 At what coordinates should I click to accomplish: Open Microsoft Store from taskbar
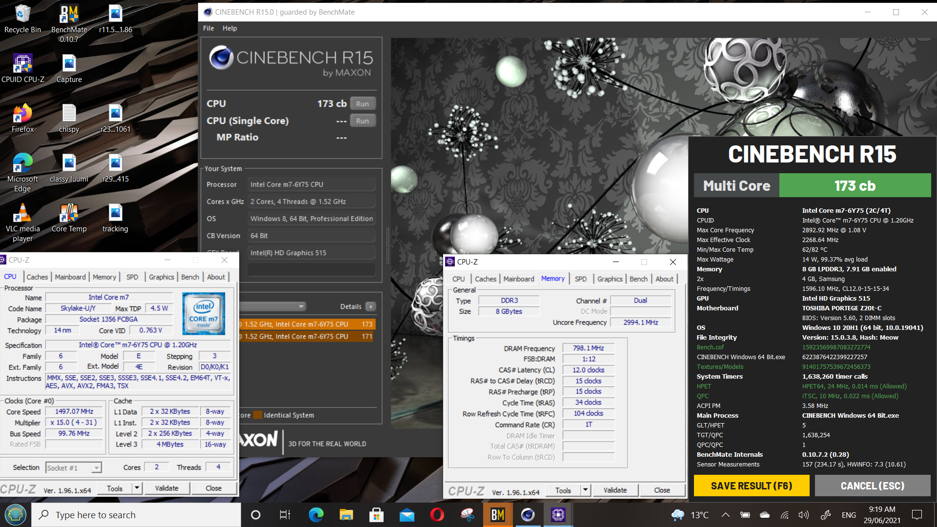click(376, 515)
